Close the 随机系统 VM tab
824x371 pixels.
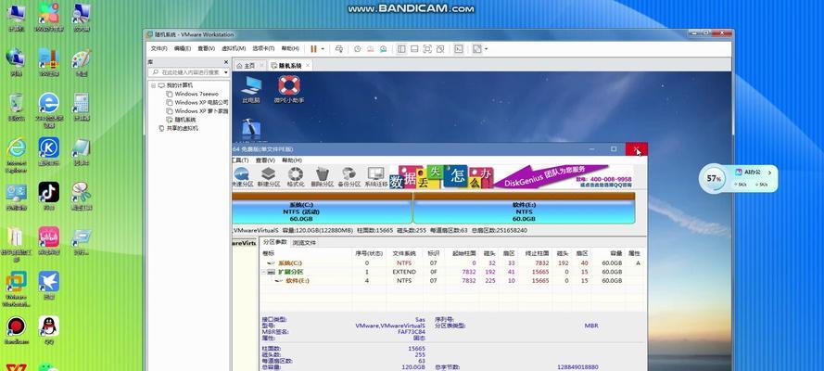point(308,66)
